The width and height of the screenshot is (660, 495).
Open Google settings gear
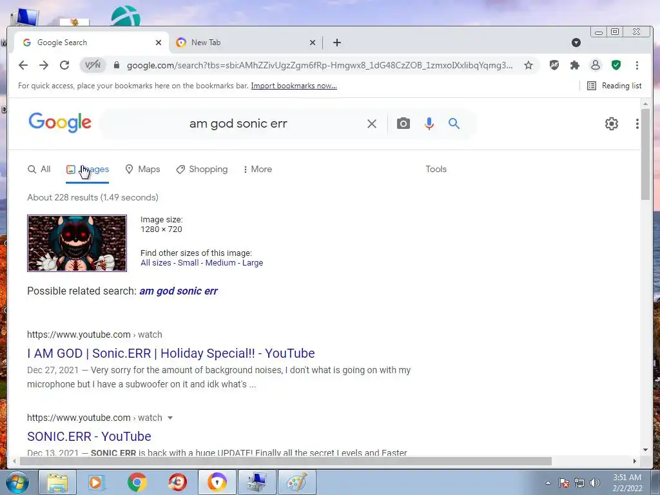click(x=612, y=124)
